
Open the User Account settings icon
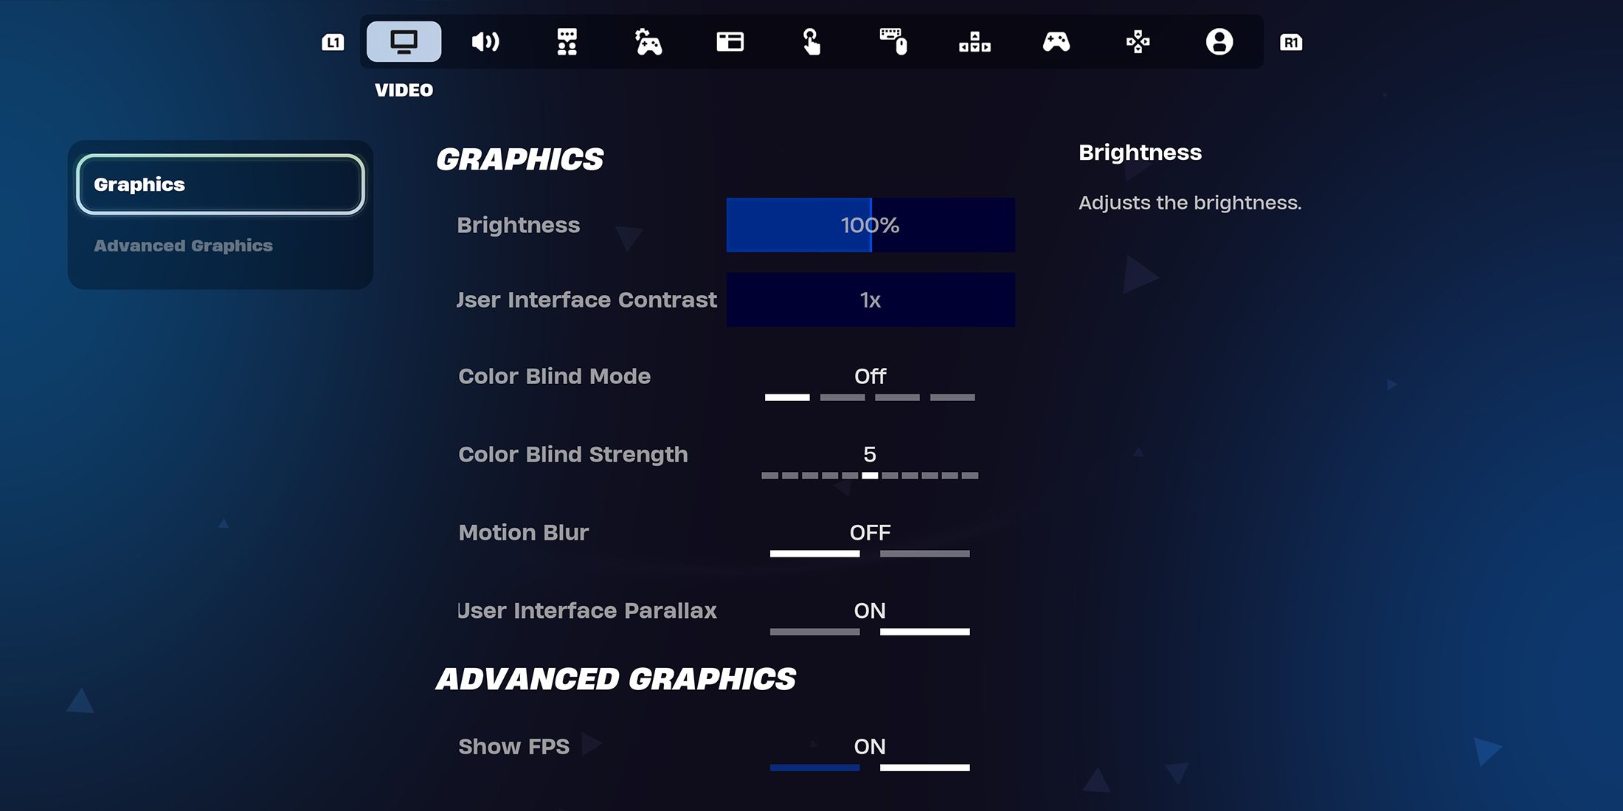click(x=1217, y=41)
